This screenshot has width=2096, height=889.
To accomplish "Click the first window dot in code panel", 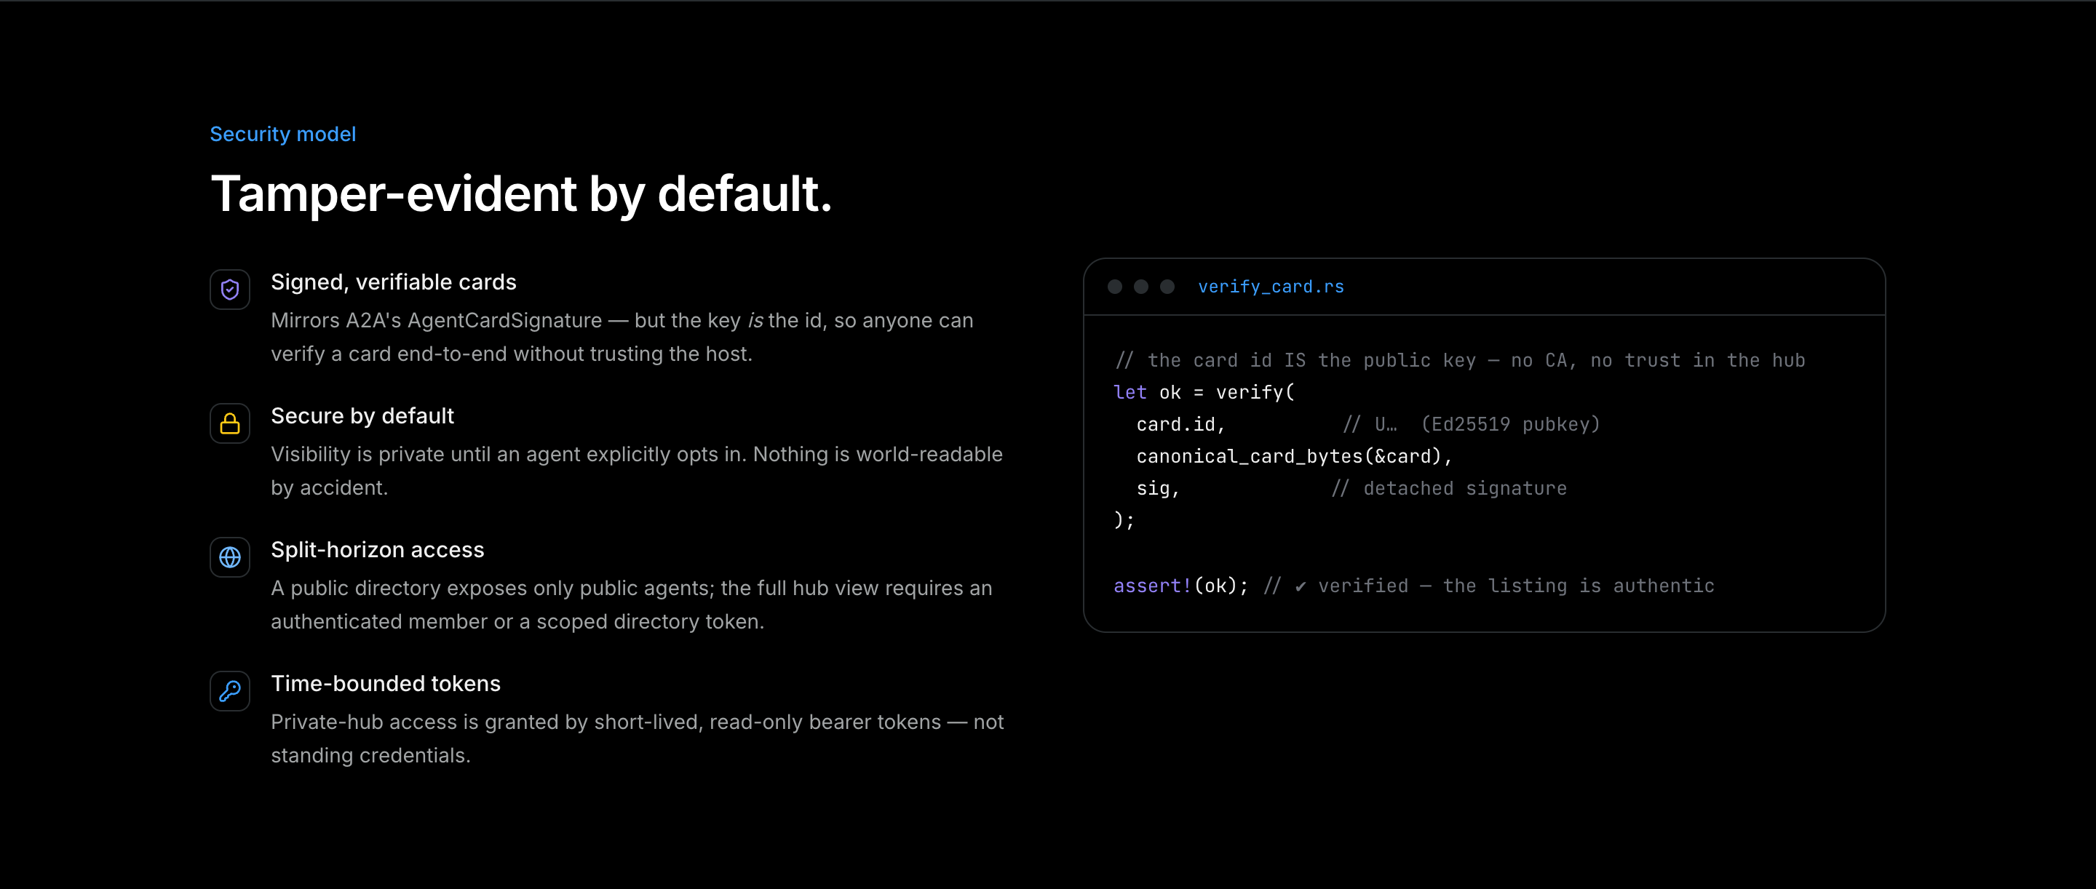I will point(1115,287).
